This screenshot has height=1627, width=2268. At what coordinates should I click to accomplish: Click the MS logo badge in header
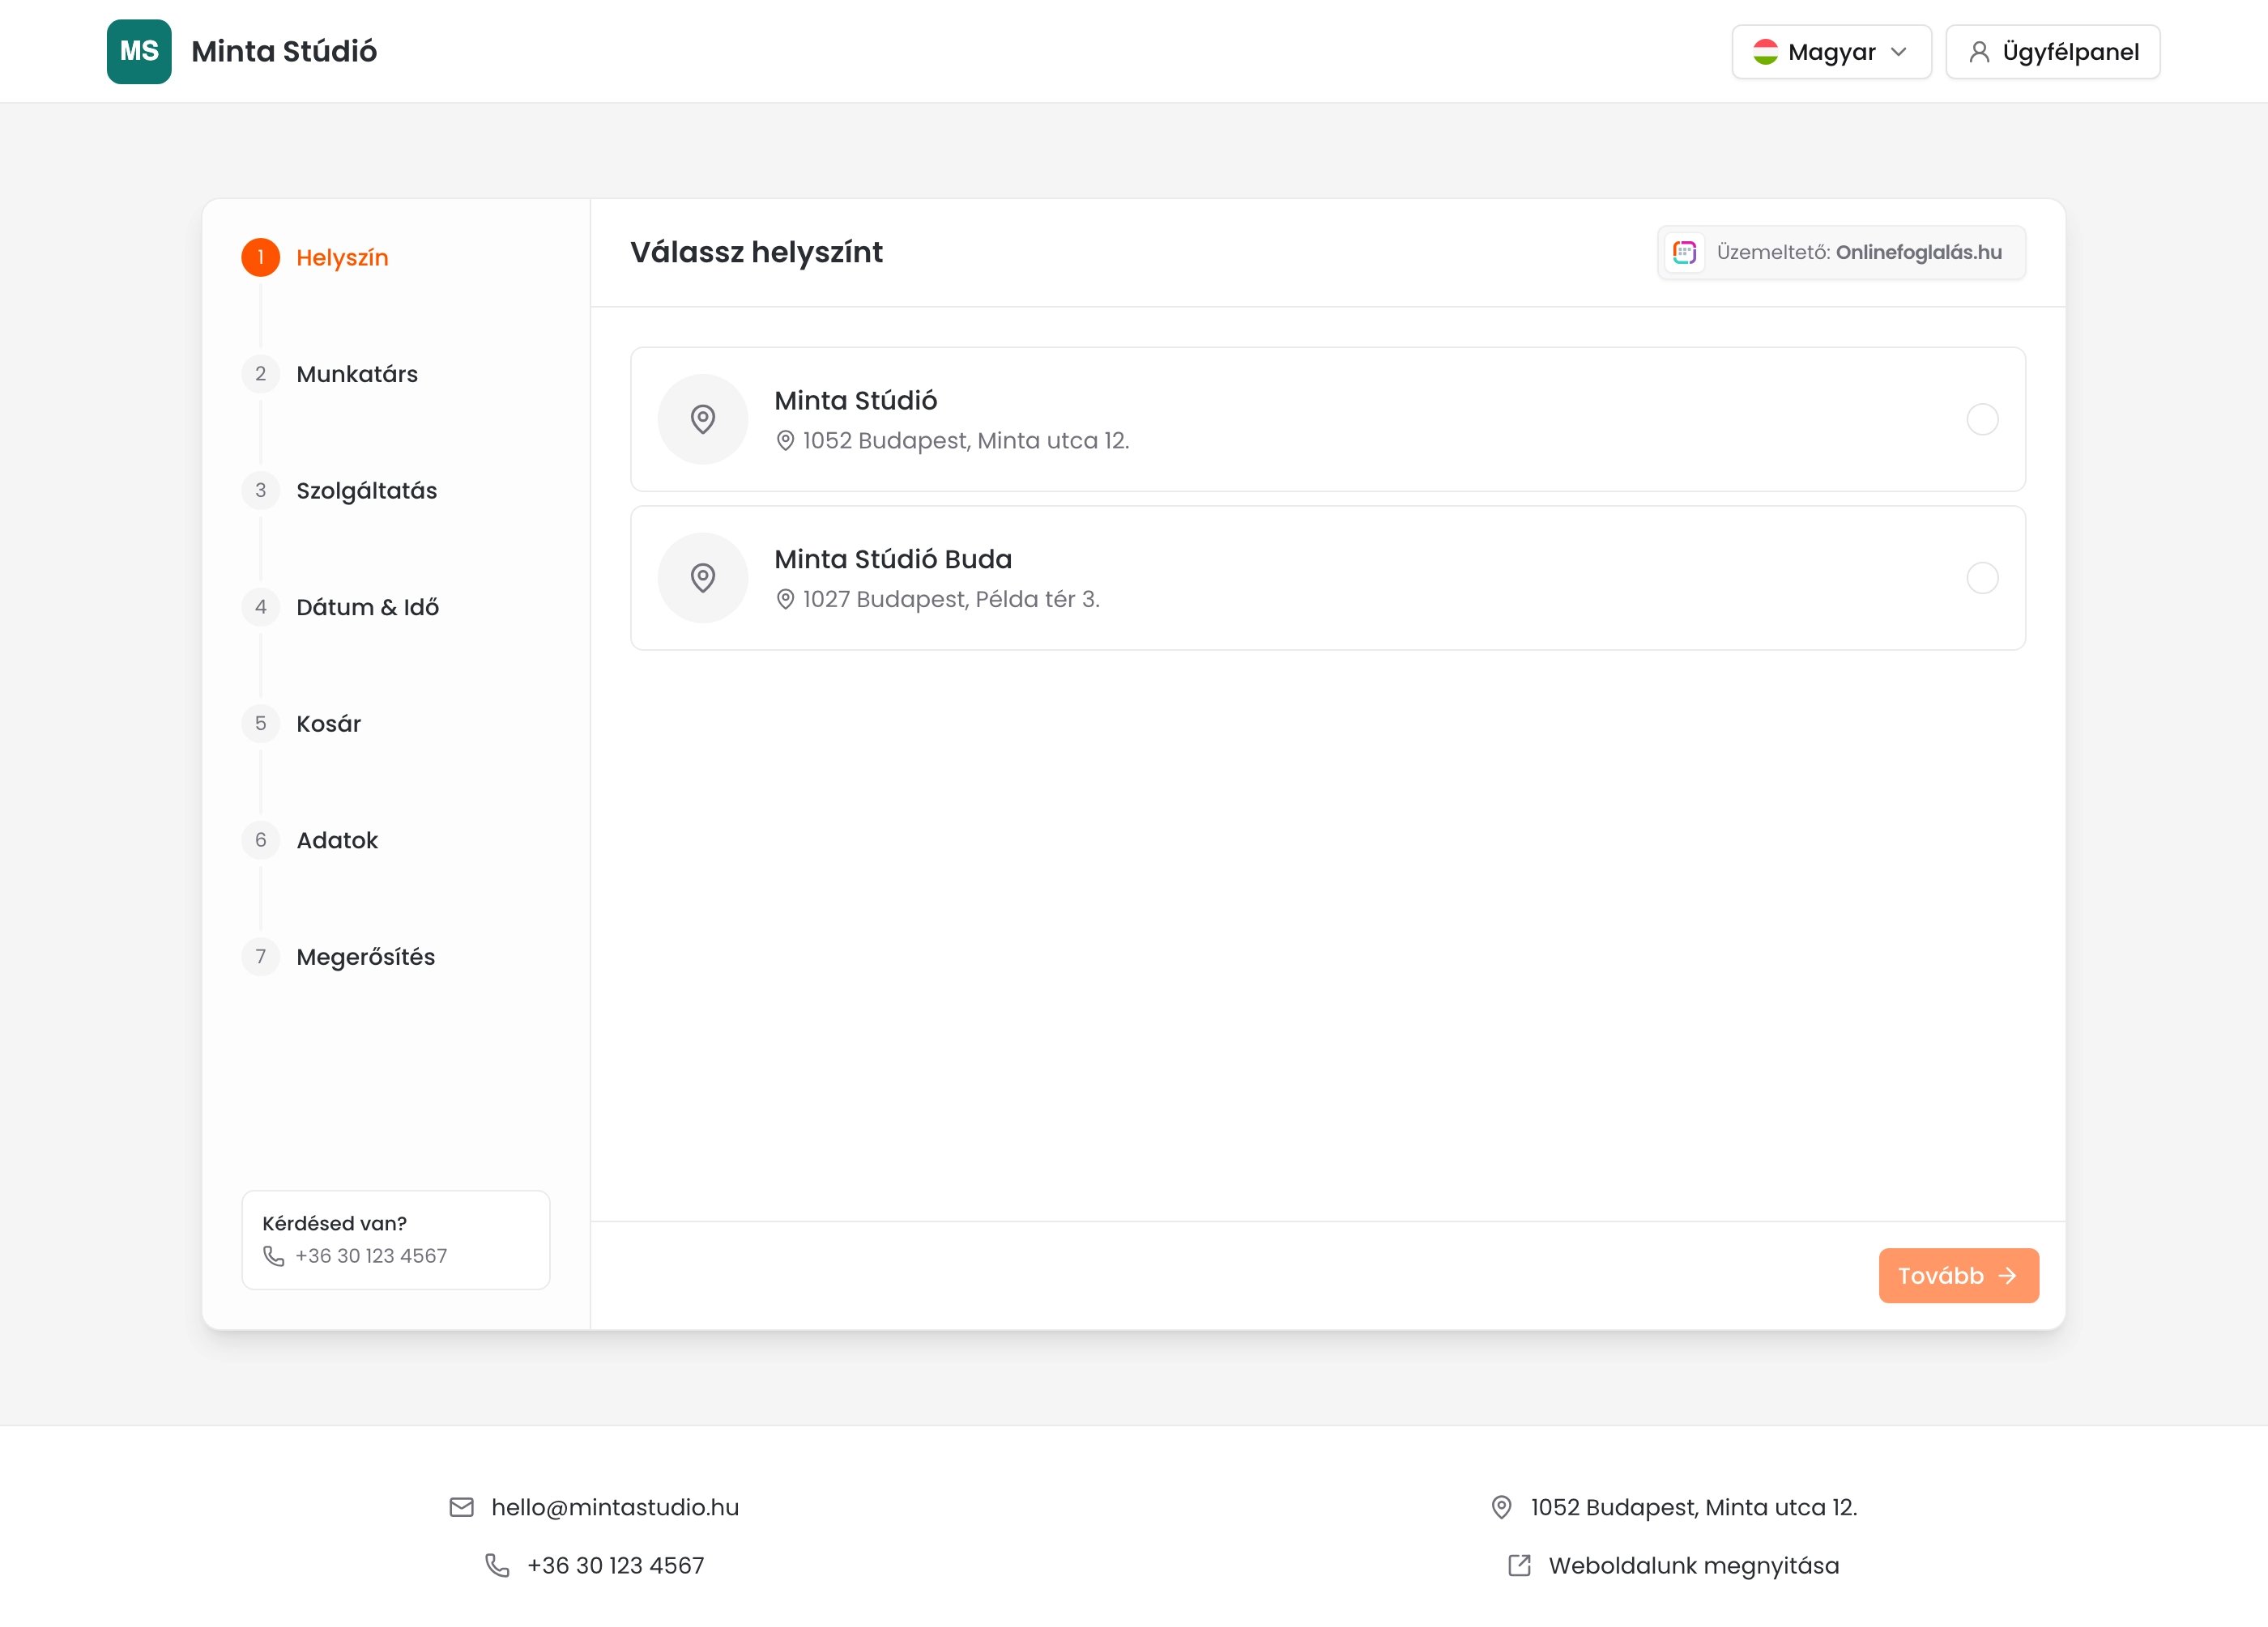[139, 51]
